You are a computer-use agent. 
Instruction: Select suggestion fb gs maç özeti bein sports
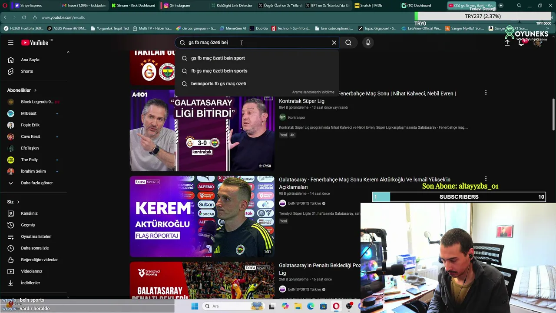click(256, 71)
